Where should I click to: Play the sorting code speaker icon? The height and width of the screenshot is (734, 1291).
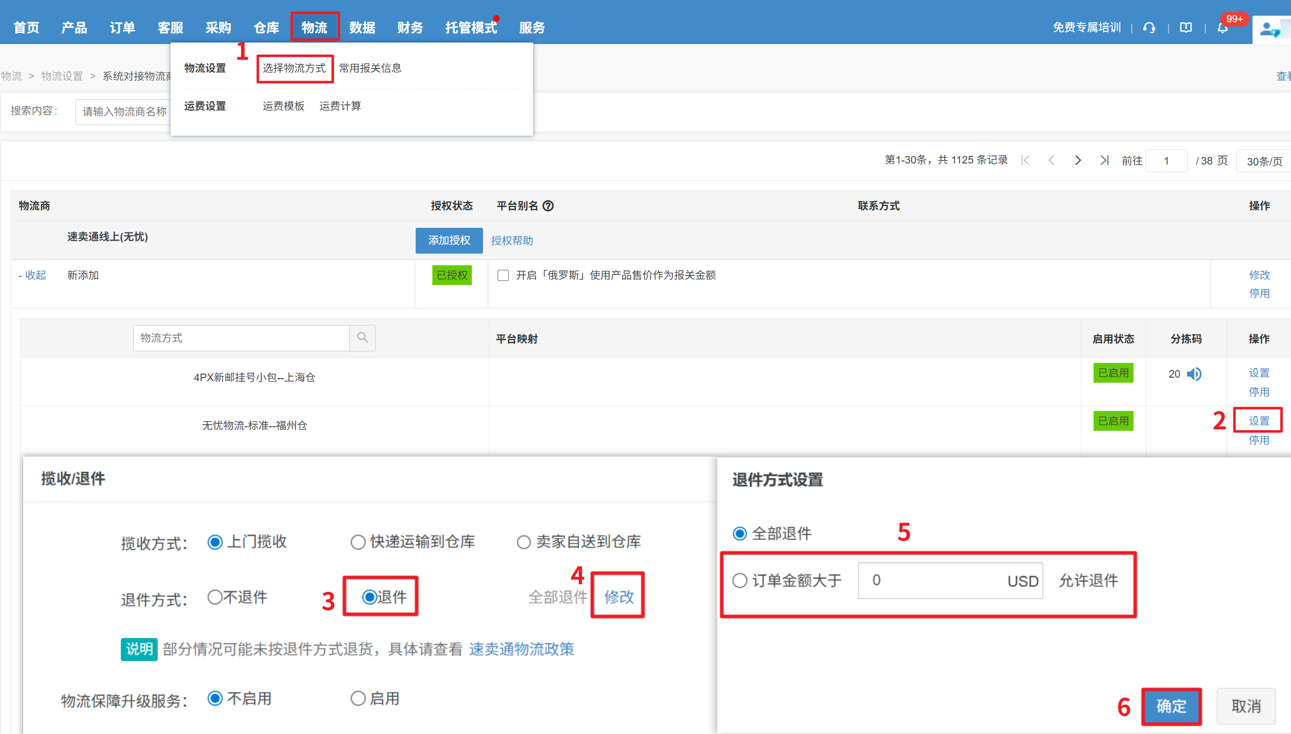coord(1194,374)
